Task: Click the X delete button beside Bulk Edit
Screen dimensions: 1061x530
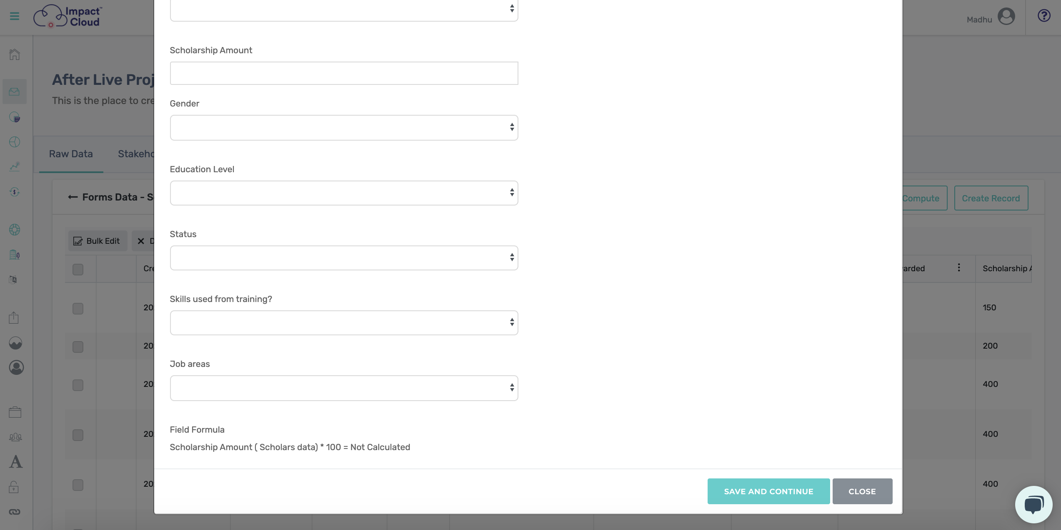Action: 143,241
